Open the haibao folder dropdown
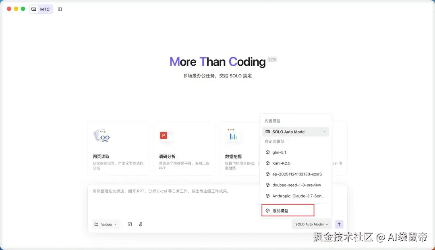 pos(106,224)
